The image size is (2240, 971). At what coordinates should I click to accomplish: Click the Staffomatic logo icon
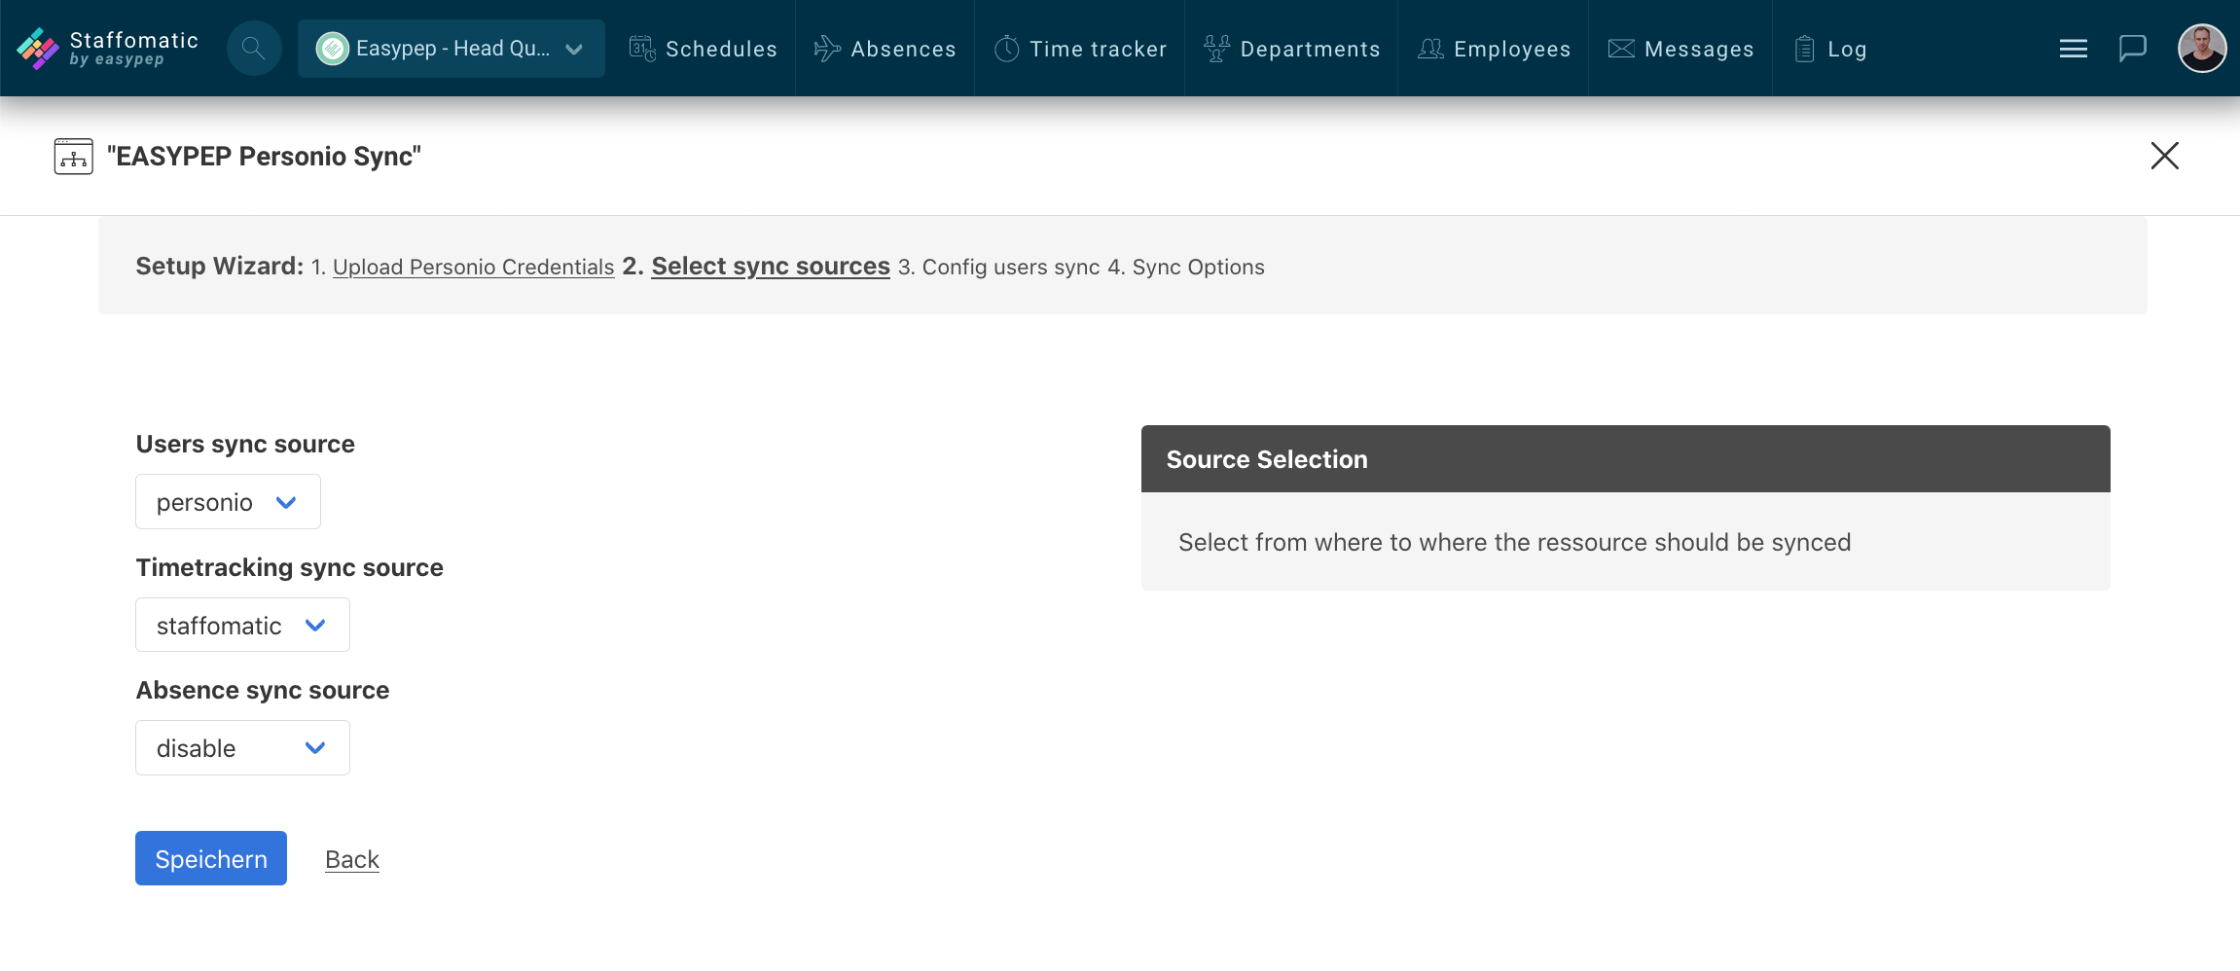[x=38, y=49]
